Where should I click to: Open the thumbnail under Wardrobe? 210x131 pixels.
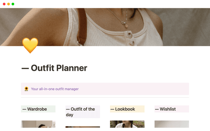point(38,124)
